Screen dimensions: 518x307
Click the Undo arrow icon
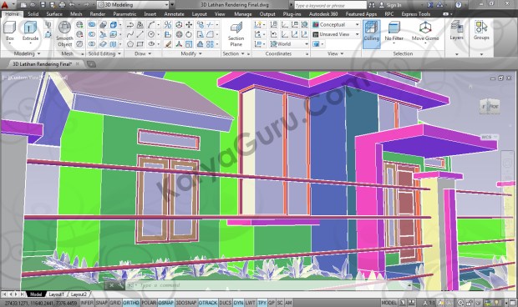click(x=72, y=5)
